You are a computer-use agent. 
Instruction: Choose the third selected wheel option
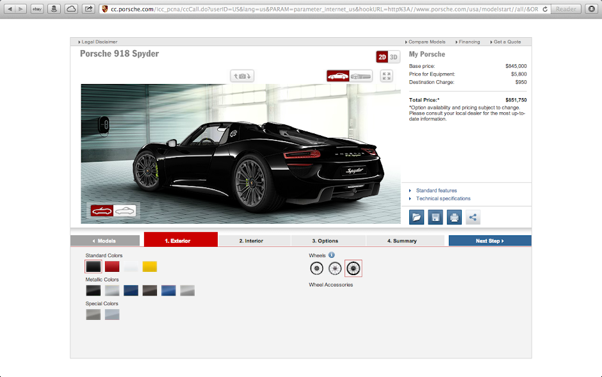[354, 268]
